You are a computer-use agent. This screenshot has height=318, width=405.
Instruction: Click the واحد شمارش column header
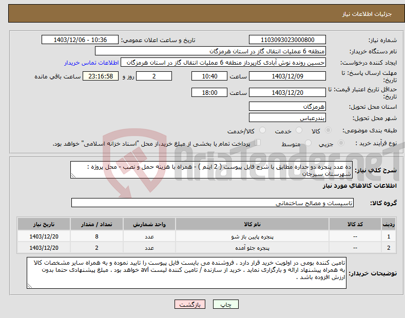(x=149, y=224)
